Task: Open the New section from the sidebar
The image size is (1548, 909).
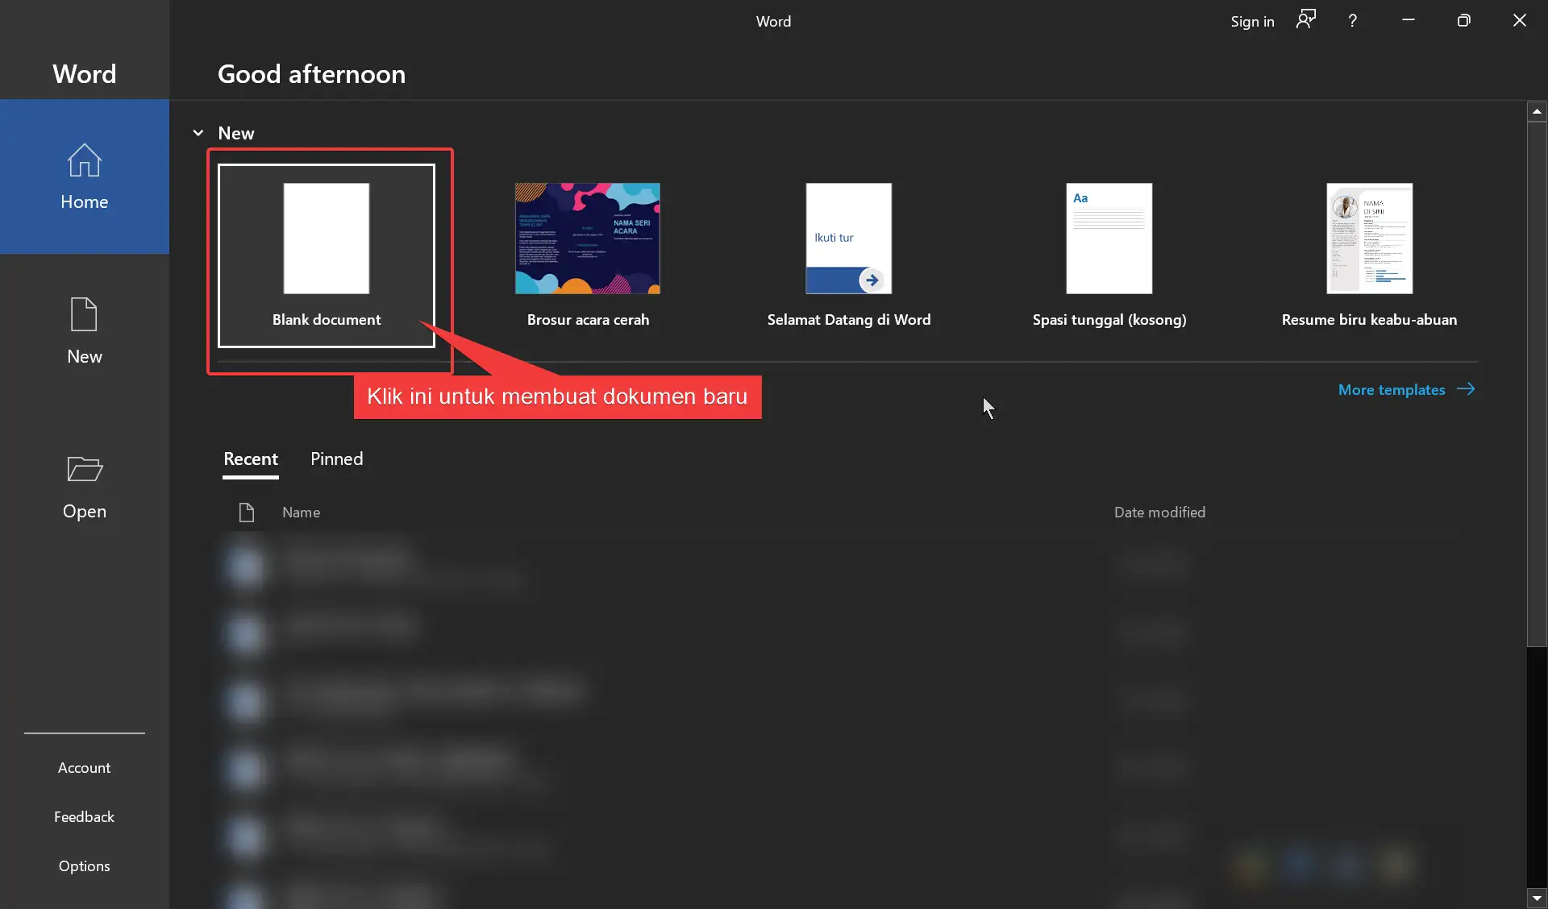Action: tap(83, 330)
